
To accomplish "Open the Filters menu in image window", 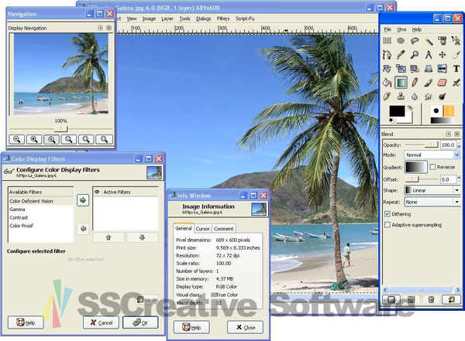I will pyautogui.click(x=223, y=19).
